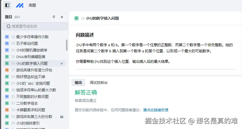Open problem 22 最少字符串操作次数
The height and width of the screenshot is (129, 242).
point(34,37)
